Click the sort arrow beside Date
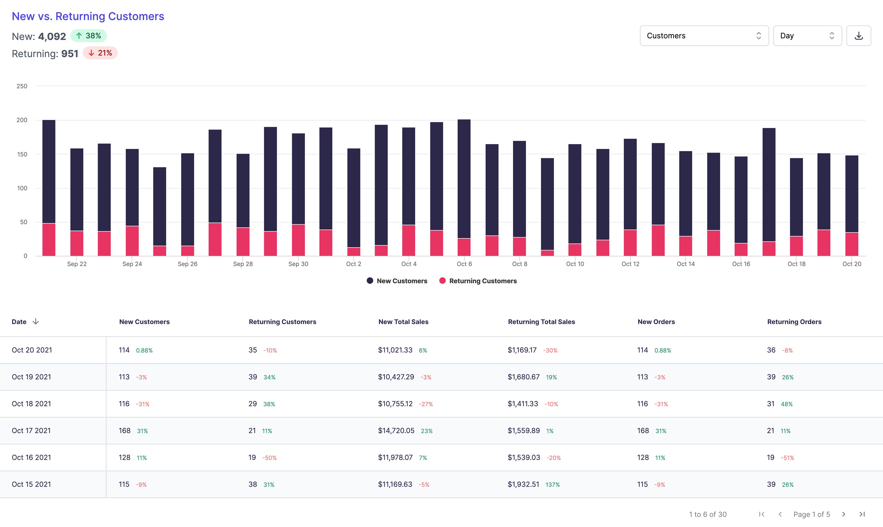 (x=36, y=321)
